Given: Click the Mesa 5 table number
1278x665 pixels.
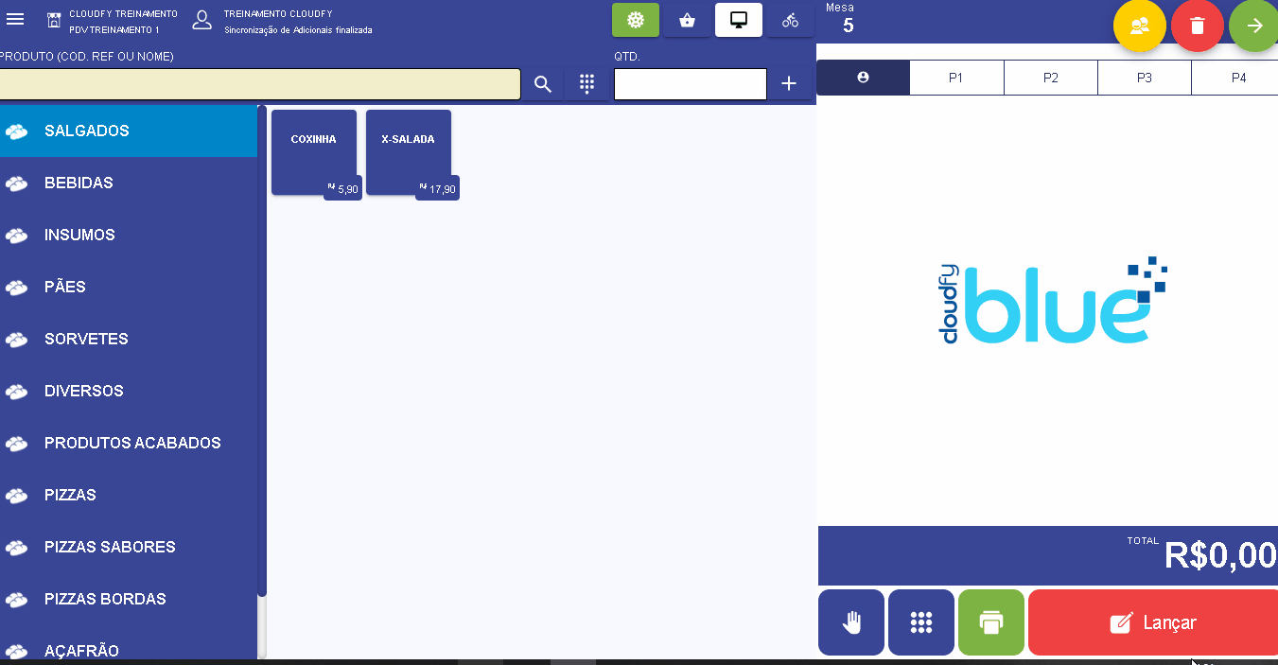Looking at the screenshot, I should point(848,26).
